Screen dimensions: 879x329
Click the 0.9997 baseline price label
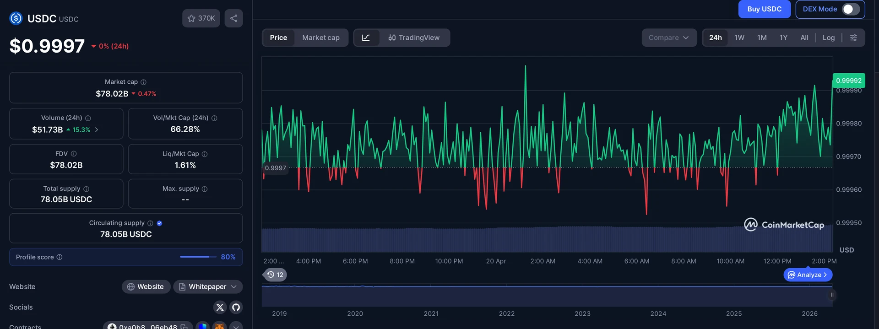pyautogui.click(x=275, y=168)
